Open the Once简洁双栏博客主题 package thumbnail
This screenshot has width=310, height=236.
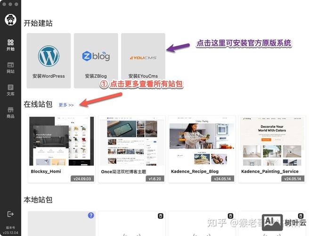point(132,141)
